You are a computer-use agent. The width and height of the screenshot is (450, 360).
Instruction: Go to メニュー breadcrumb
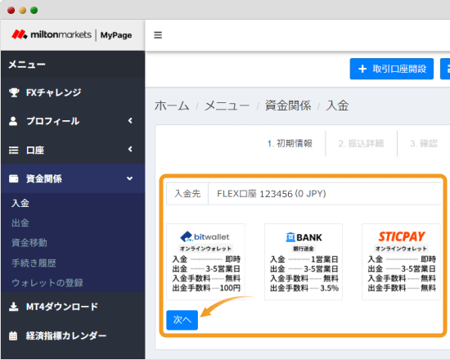click(x=227, y=106)
